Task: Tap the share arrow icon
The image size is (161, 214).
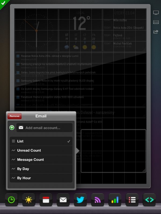Action: tap(156, 32)
